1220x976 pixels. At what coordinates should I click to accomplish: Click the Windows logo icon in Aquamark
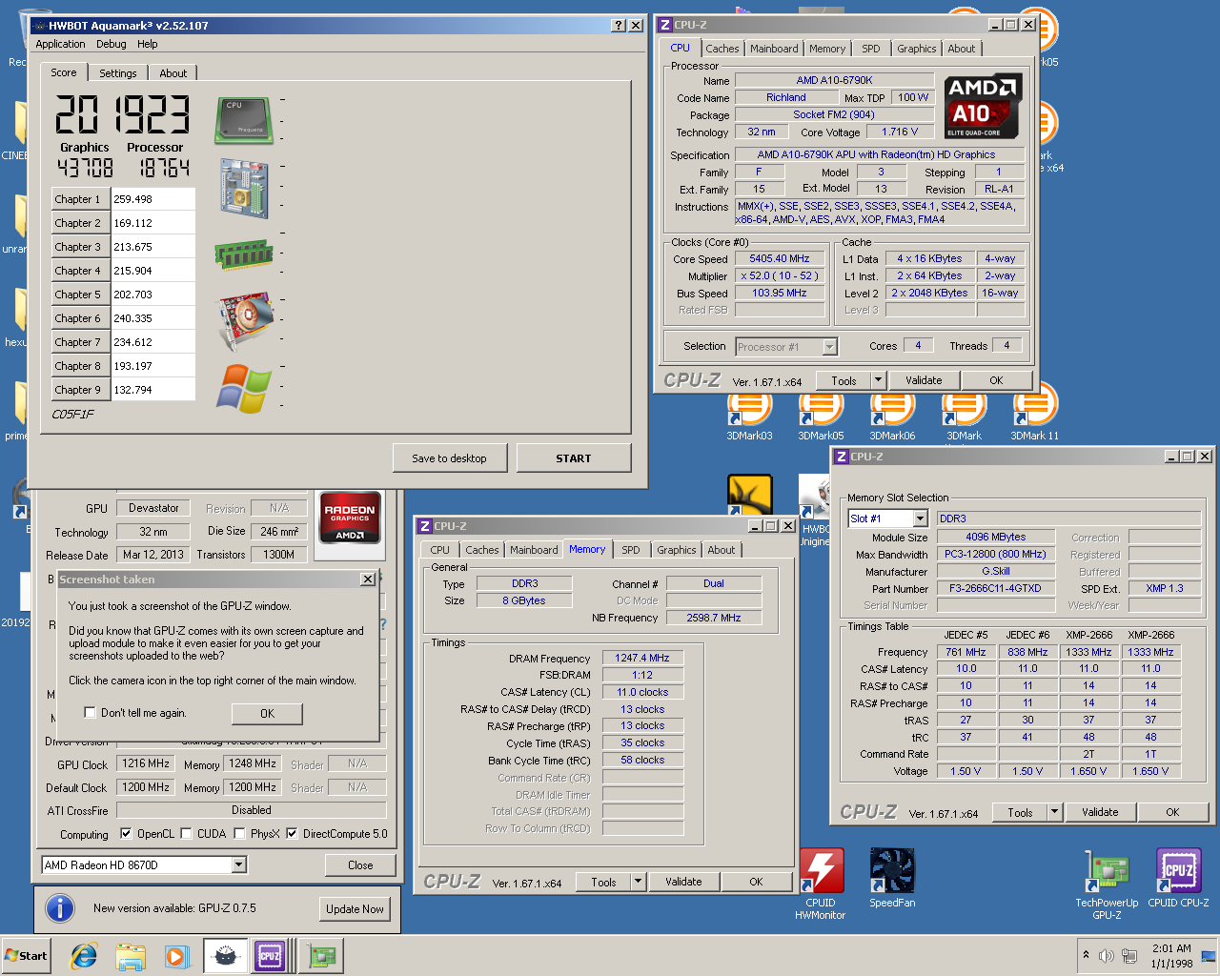coord(244,389)
